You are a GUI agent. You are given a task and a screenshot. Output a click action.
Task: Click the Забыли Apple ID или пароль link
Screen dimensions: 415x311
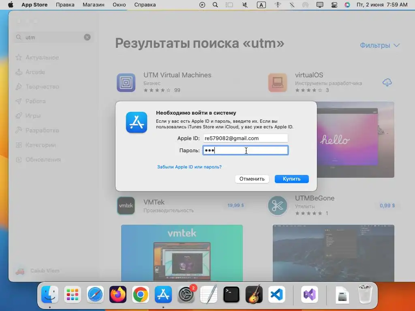click(x=189, y=167)
